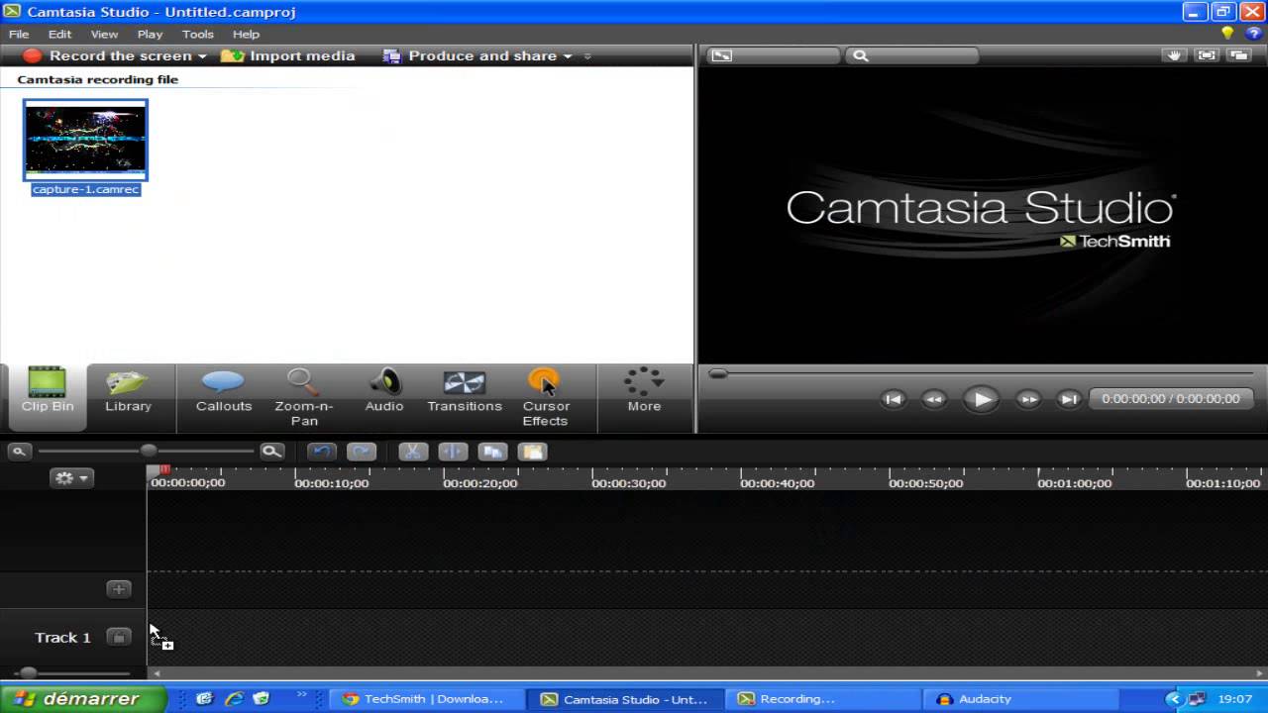The width and height of the screenshot is (1268, 713).
Task: Split the clip at playhead
Action: [x=453, y=452]
